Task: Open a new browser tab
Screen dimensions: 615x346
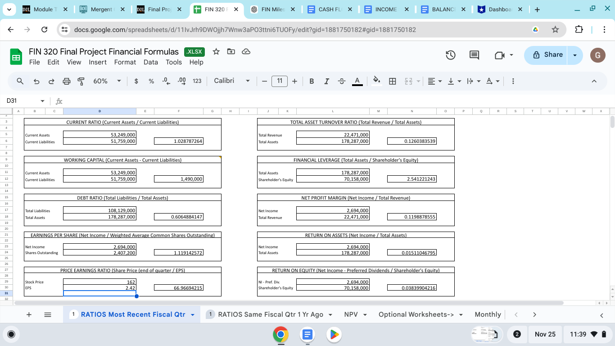Action: pos(537,9)
